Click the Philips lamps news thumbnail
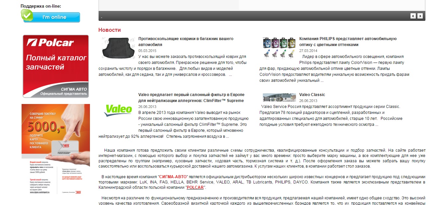Image resolution: width=444 pixels, height=205 pixels. coord(279,48)
